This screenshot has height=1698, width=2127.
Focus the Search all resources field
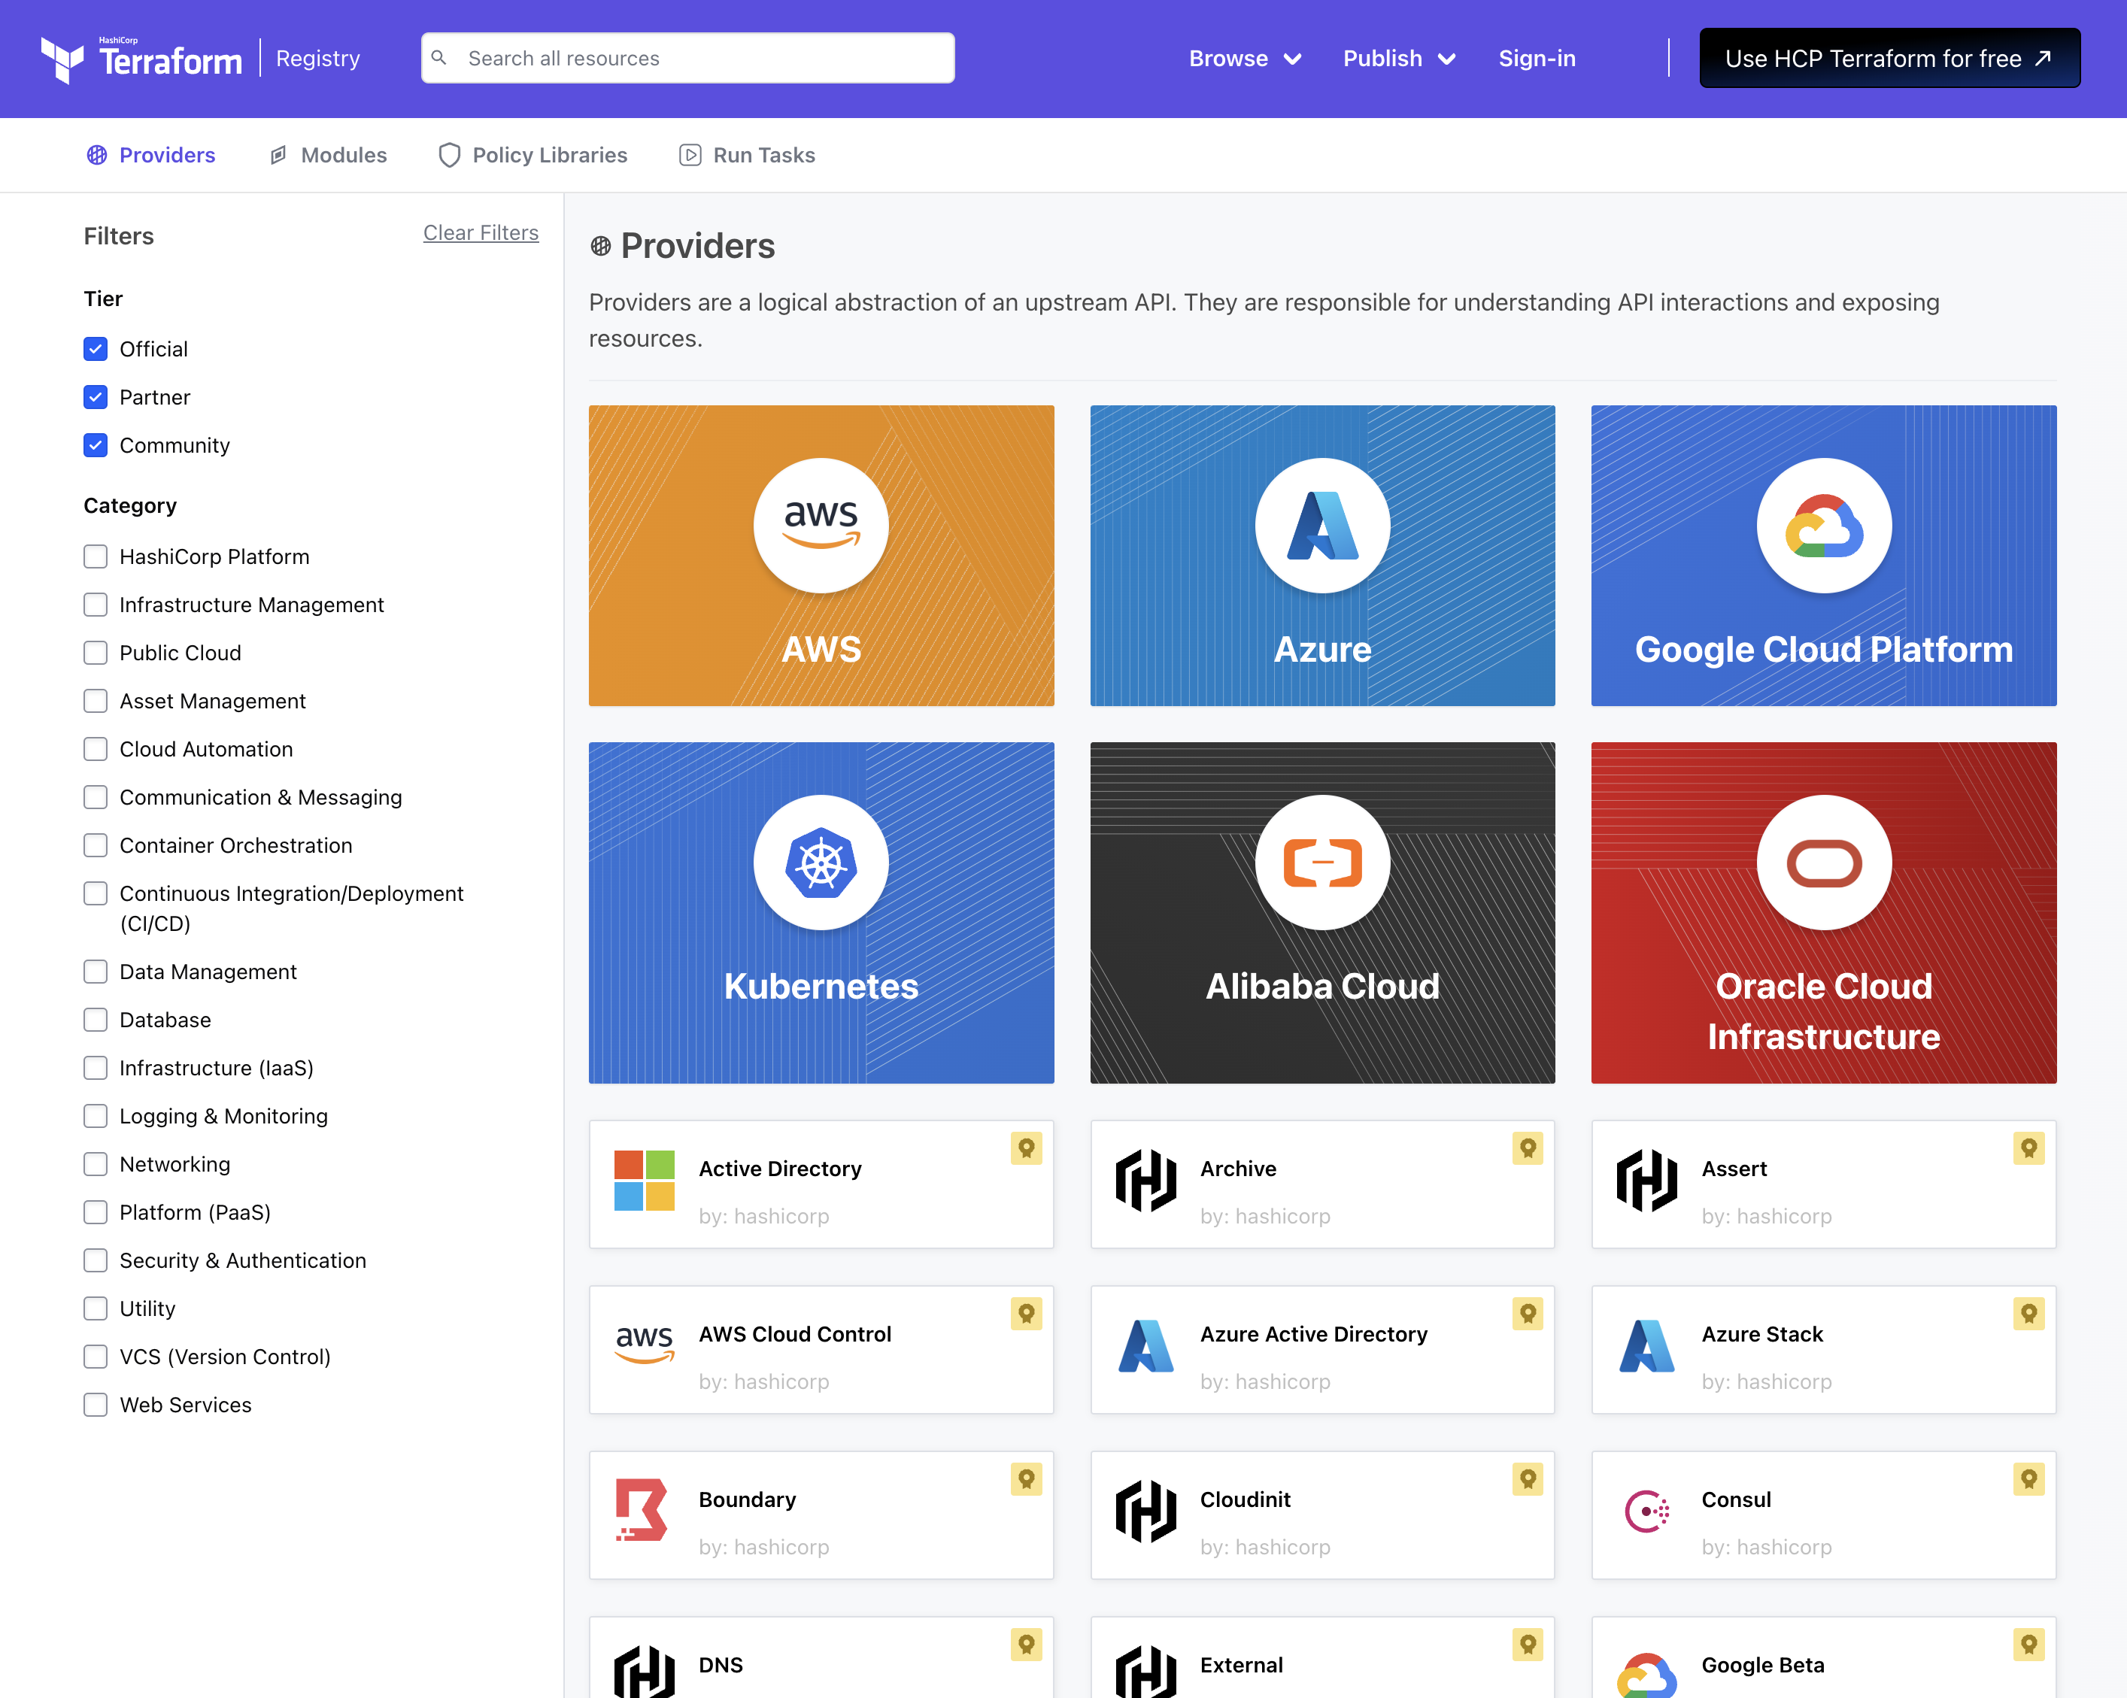click(687, 58)
